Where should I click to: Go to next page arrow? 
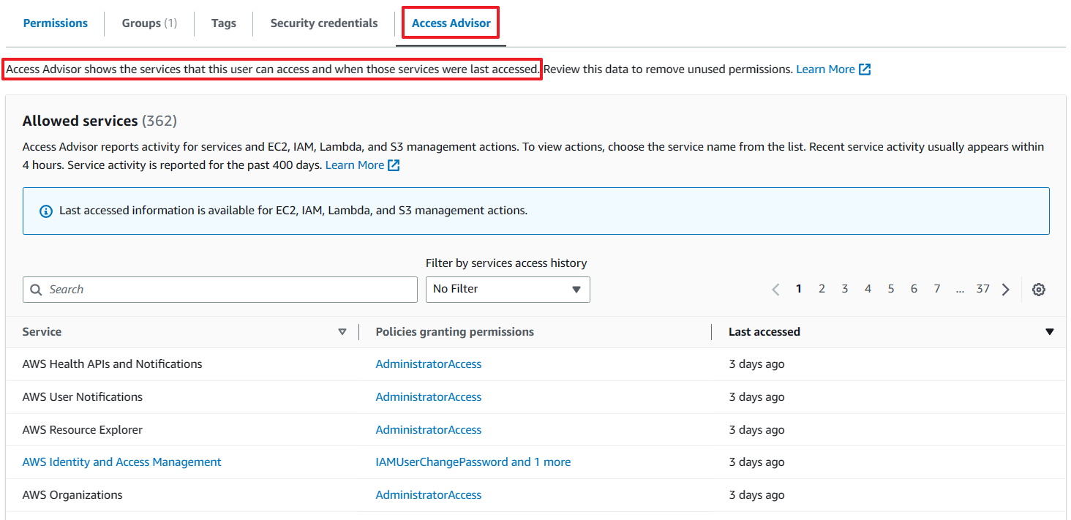1006,290
